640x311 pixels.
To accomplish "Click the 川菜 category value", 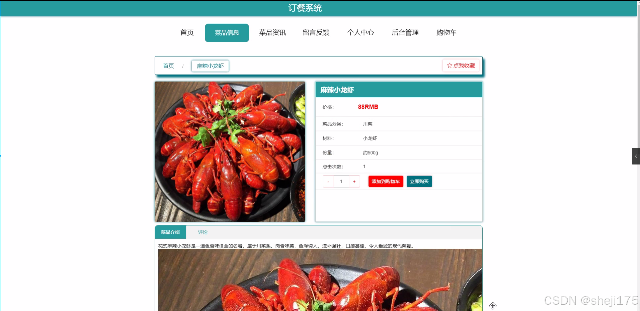I will (368, 124).
